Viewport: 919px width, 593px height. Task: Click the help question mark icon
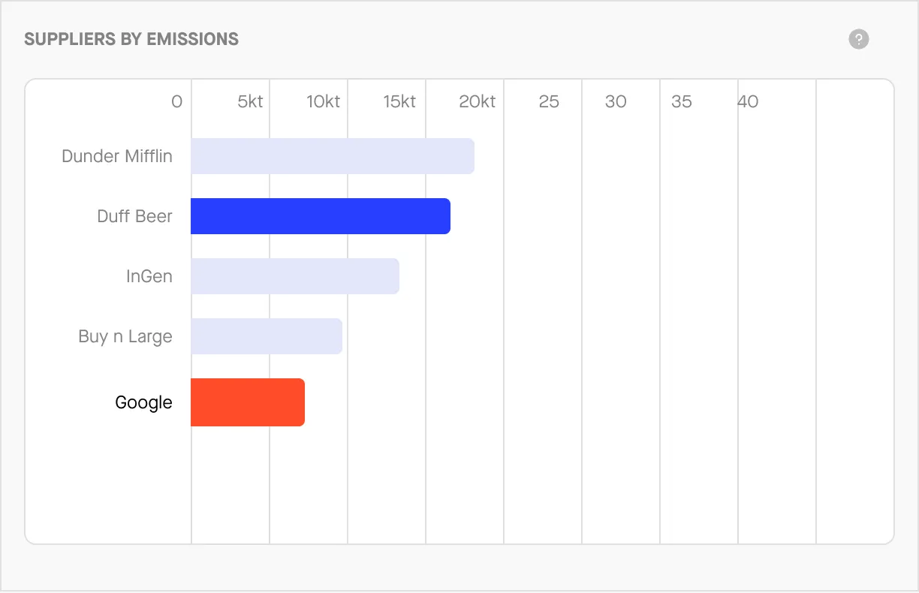point(858,39)
